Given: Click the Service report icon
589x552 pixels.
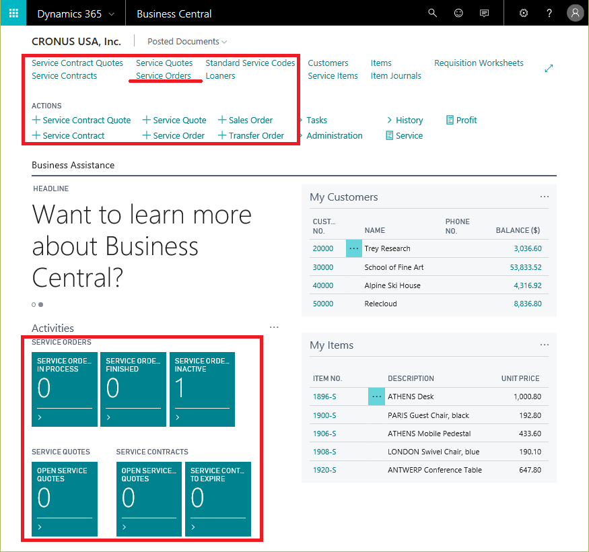Looking at the screenshot, I should (390, 136).
